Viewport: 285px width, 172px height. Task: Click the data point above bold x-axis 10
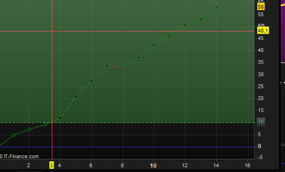tap(154, 45)
